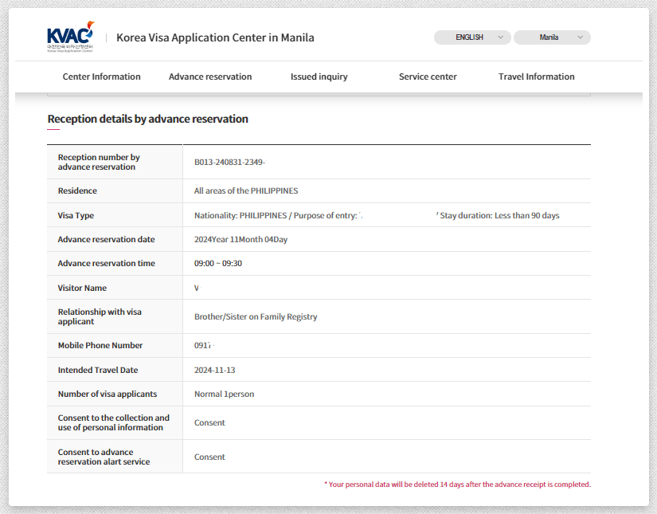Select the Service center menu

428,77
